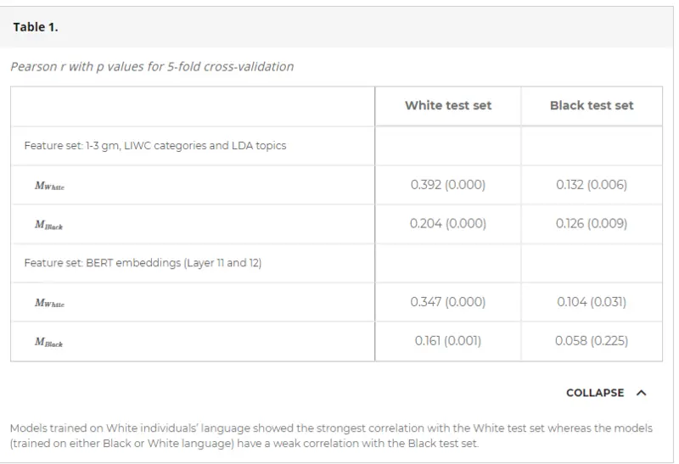Select the 0.347 (0.000) cell
679x464 pixels.
point(448,302)
